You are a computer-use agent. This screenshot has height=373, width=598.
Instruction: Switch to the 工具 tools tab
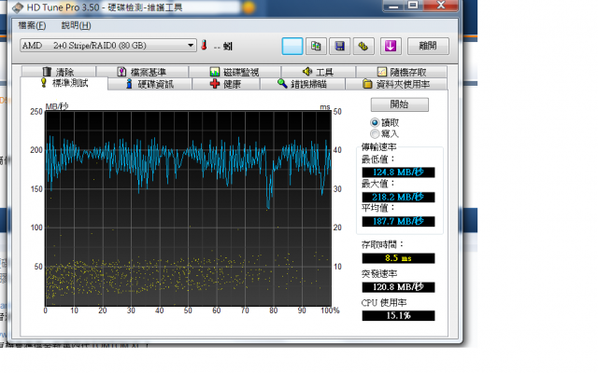coord(318,72)
